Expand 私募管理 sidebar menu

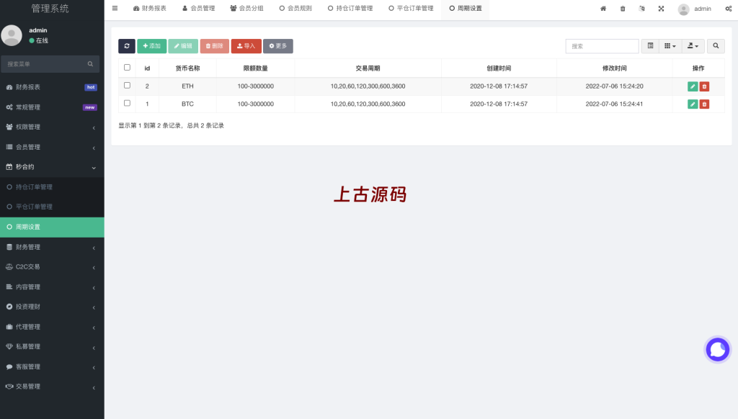coord(52,346)
